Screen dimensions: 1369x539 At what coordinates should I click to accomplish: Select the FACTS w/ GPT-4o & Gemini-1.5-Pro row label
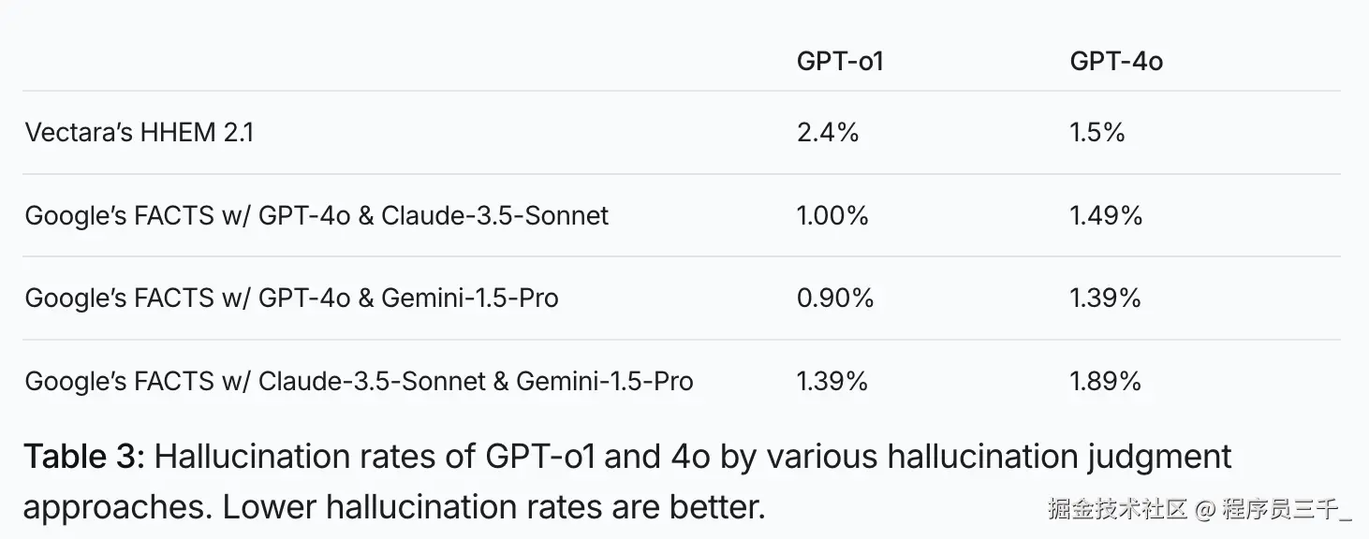(x=291, y=299)
